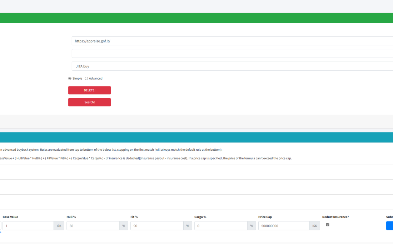Click the appraise.gnf.lt URL field
The width and height of the screenshot is (393, 250).
tap(232, 41)
